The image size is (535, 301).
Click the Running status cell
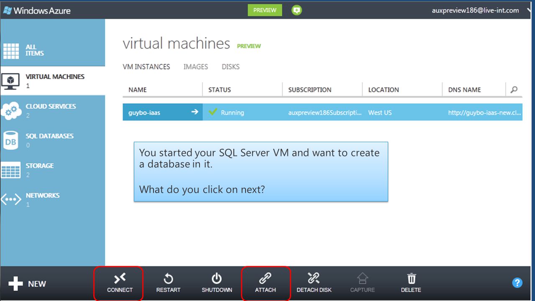[243, 112]
